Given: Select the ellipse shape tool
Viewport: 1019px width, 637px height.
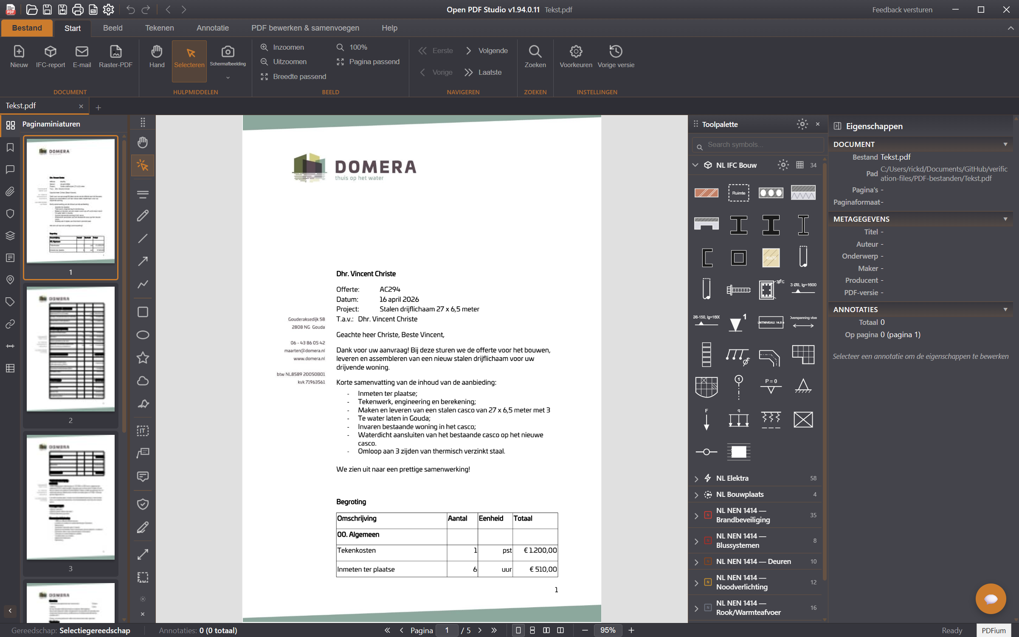Looking at the screenshot, I should 143,335.
